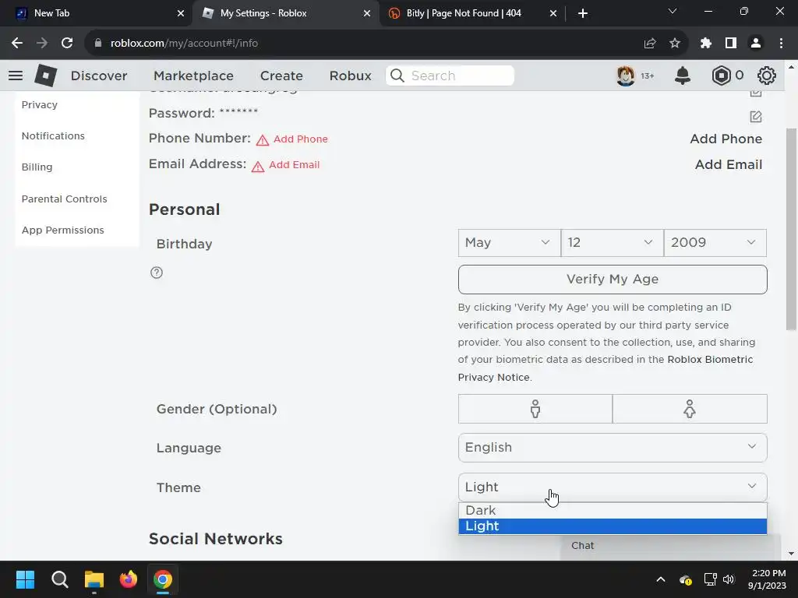Select the female gender option
This screenshot has height=598, width=798.
point(690,409)
